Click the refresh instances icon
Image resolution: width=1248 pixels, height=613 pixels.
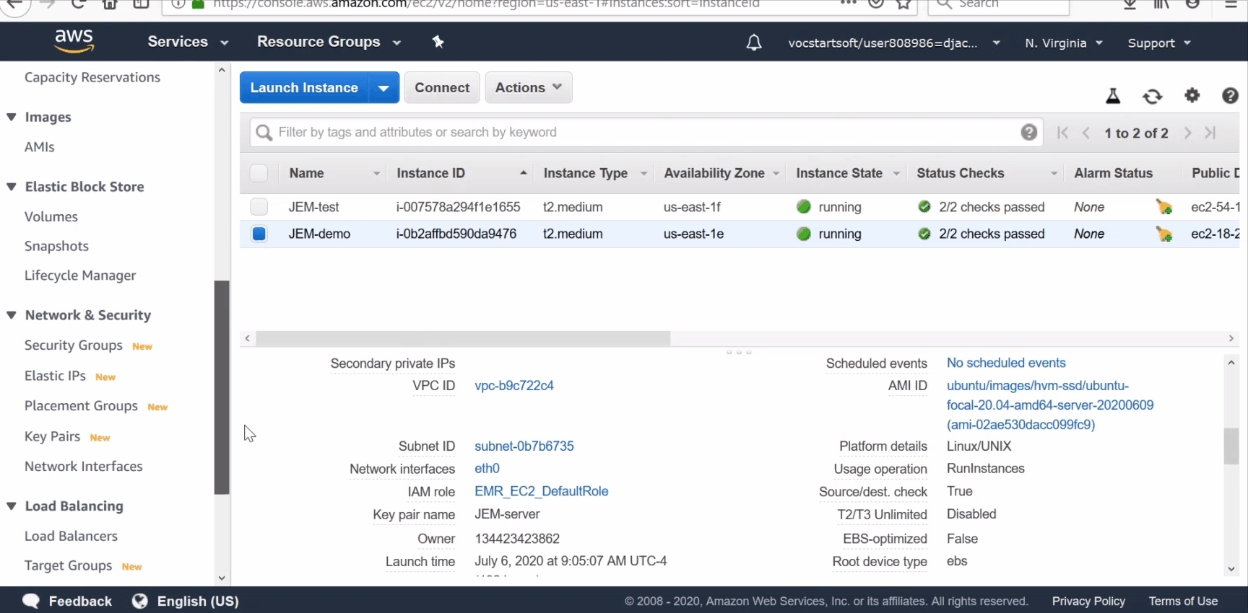[1152, 96]
